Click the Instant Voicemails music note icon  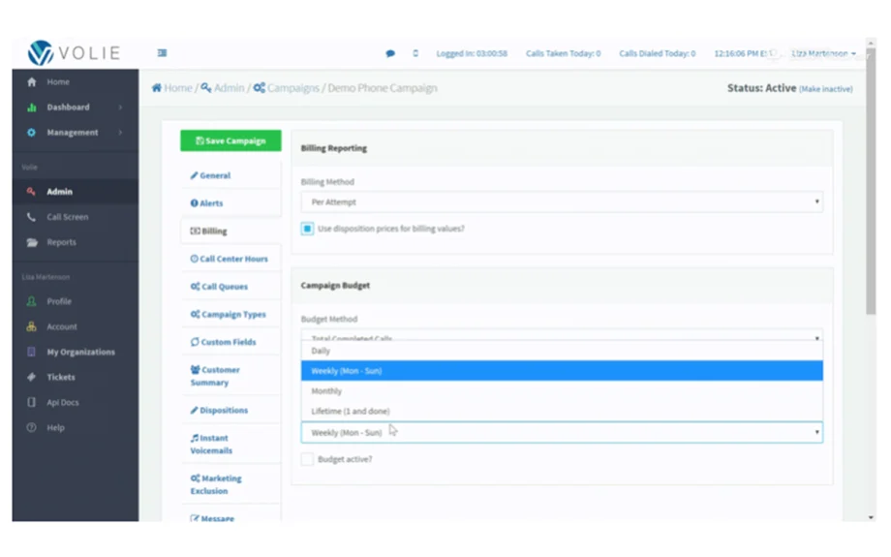(x=195, y=438)
